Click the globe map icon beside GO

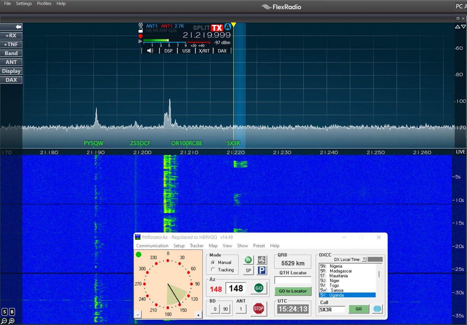377,309
